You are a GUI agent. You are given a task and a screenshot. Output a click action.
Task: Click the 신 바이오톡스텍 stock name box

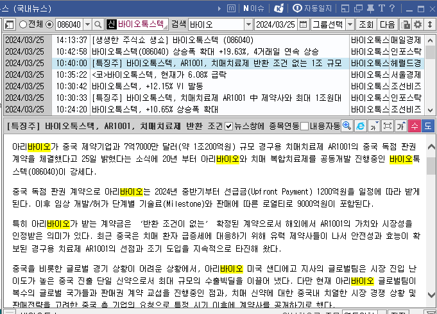(137, 24)
